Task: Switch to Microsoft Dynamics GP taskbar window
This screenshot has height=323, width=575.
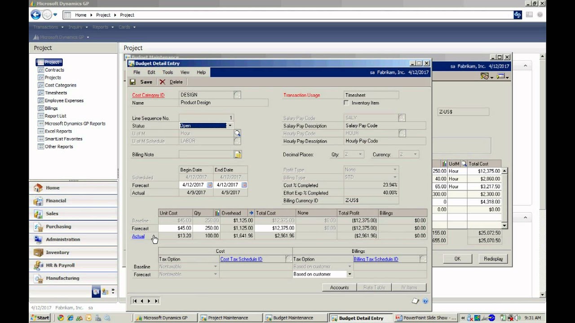Action: tap(166, 318)
